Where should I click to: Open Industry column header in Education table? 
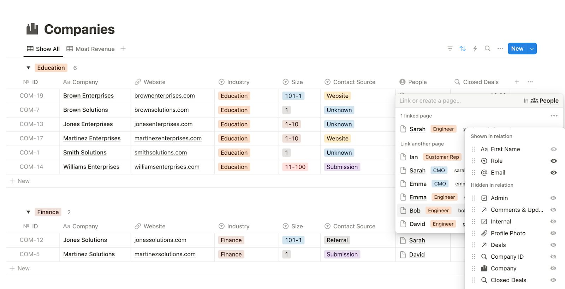pyautogui.click(x=234, y=82)
